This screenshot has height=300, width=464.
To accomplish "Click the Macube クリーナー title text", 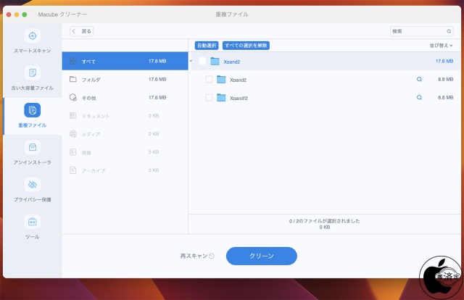I will pyautogui.click(x=62, y=14).
